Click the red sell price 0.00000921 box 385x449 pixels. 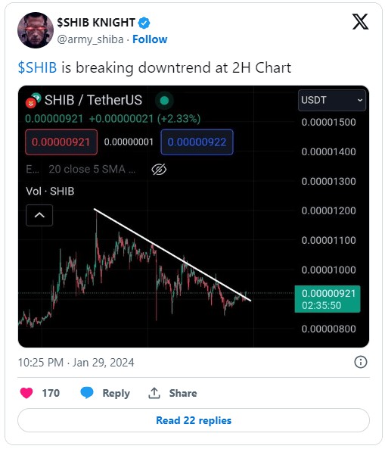tap(61, 142)
